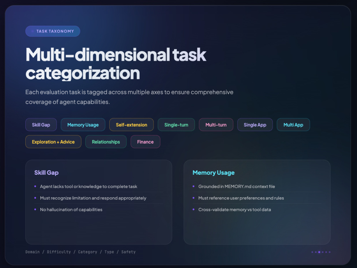Click the Skill Gap card heading
The height and width of the screenshot is (268, 357).
(x=46, y=173)
